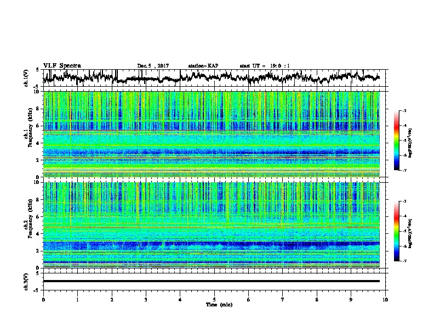The image size is (434, 336).
Task: Click the time axis tick label "8"
Action: point(317,300)
